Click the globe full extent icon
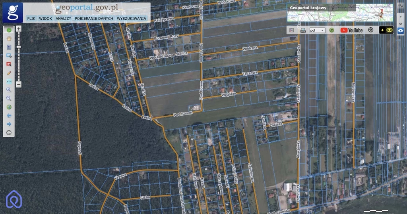The image size is (407, 214). (x=9, y=107)
